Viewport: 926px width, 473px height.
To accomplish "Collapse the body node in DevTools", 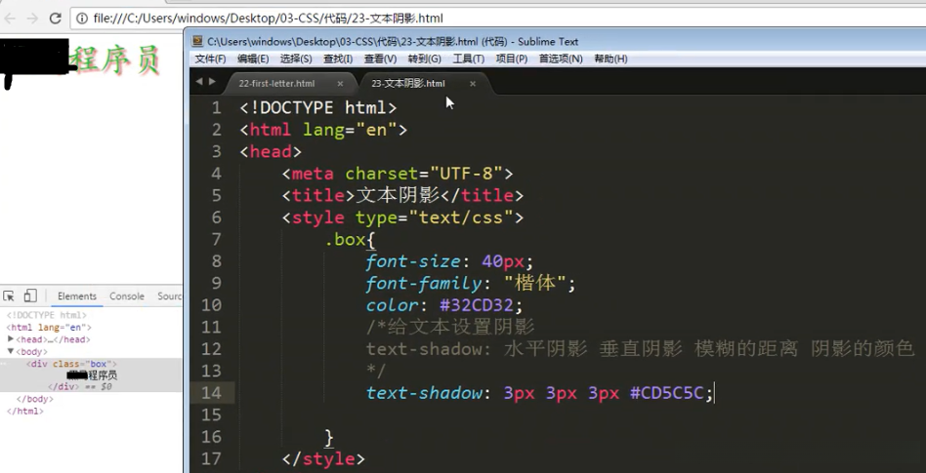I will tap(11, 351).
